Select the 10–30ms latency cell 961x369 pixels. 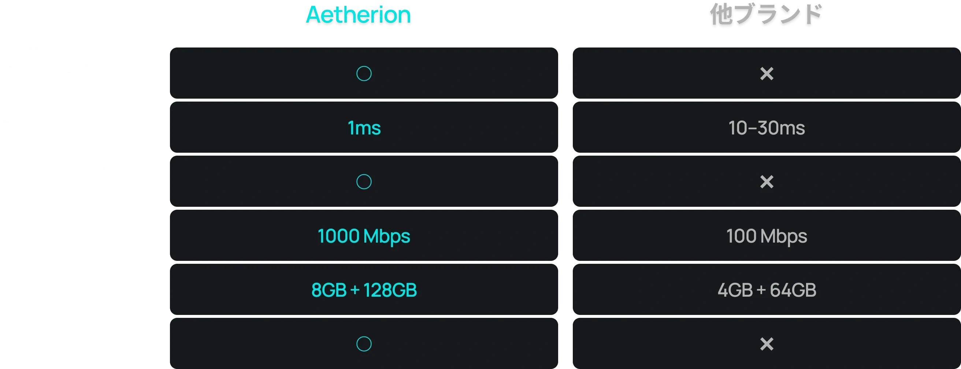pos(767,127)
